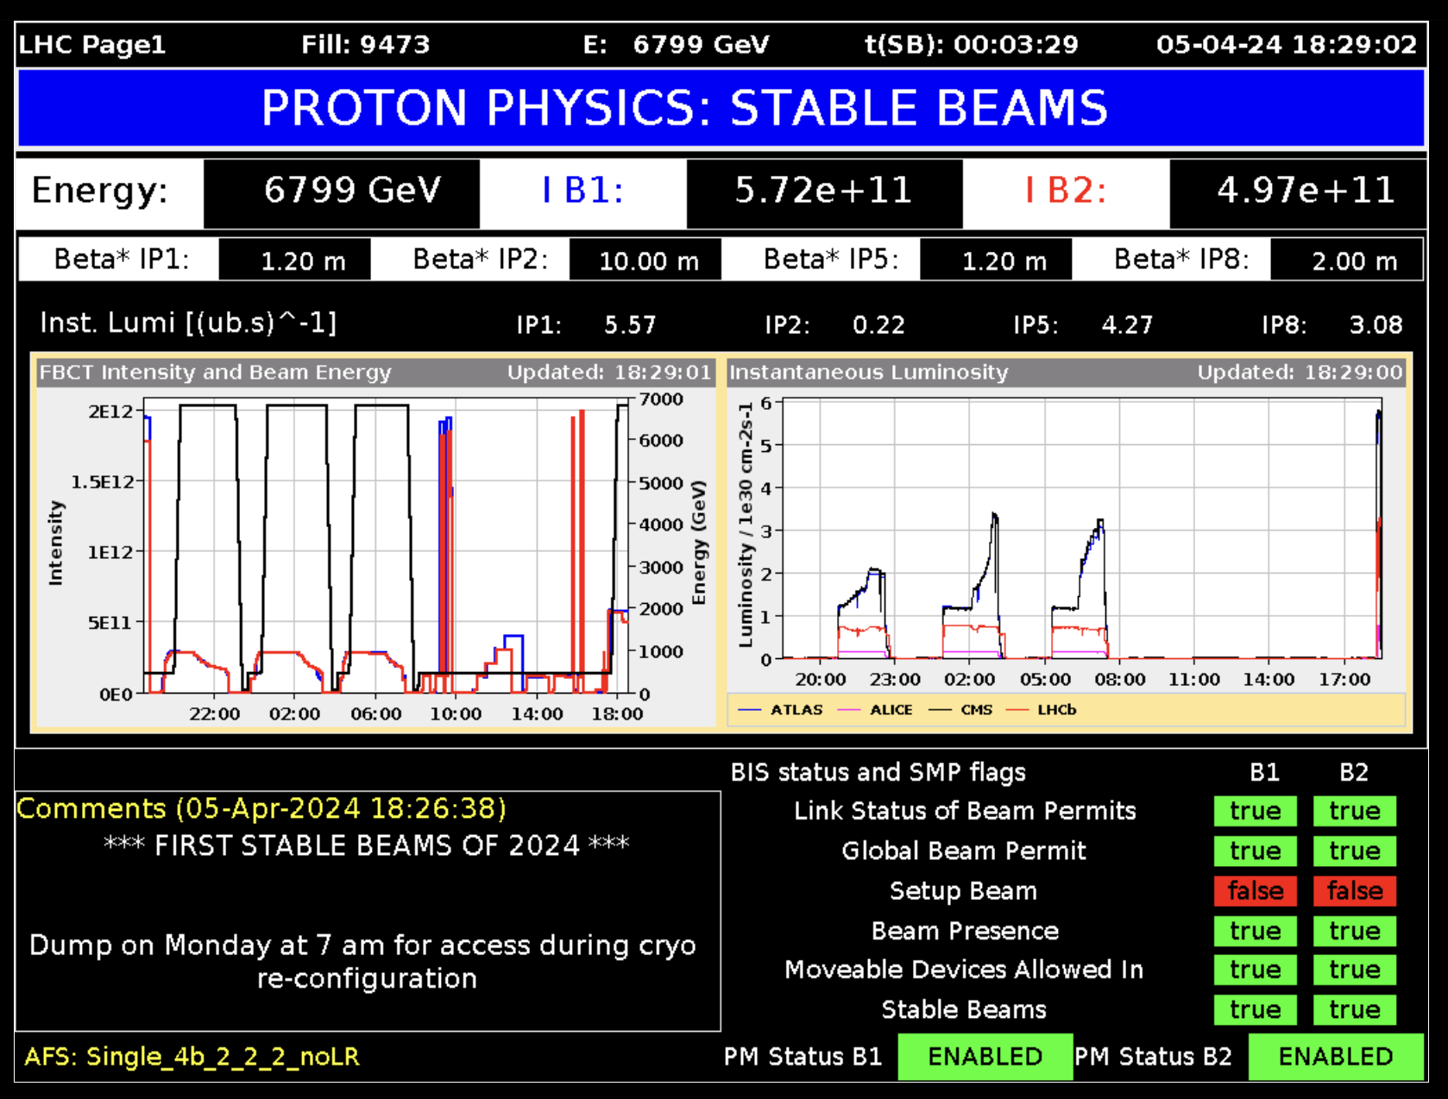Click the Stable Beams B1 true indicator

[x=1255, y=1009]
